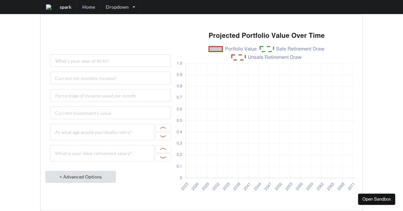
Task: Click the Open Sandbox button
Action: 376,199
